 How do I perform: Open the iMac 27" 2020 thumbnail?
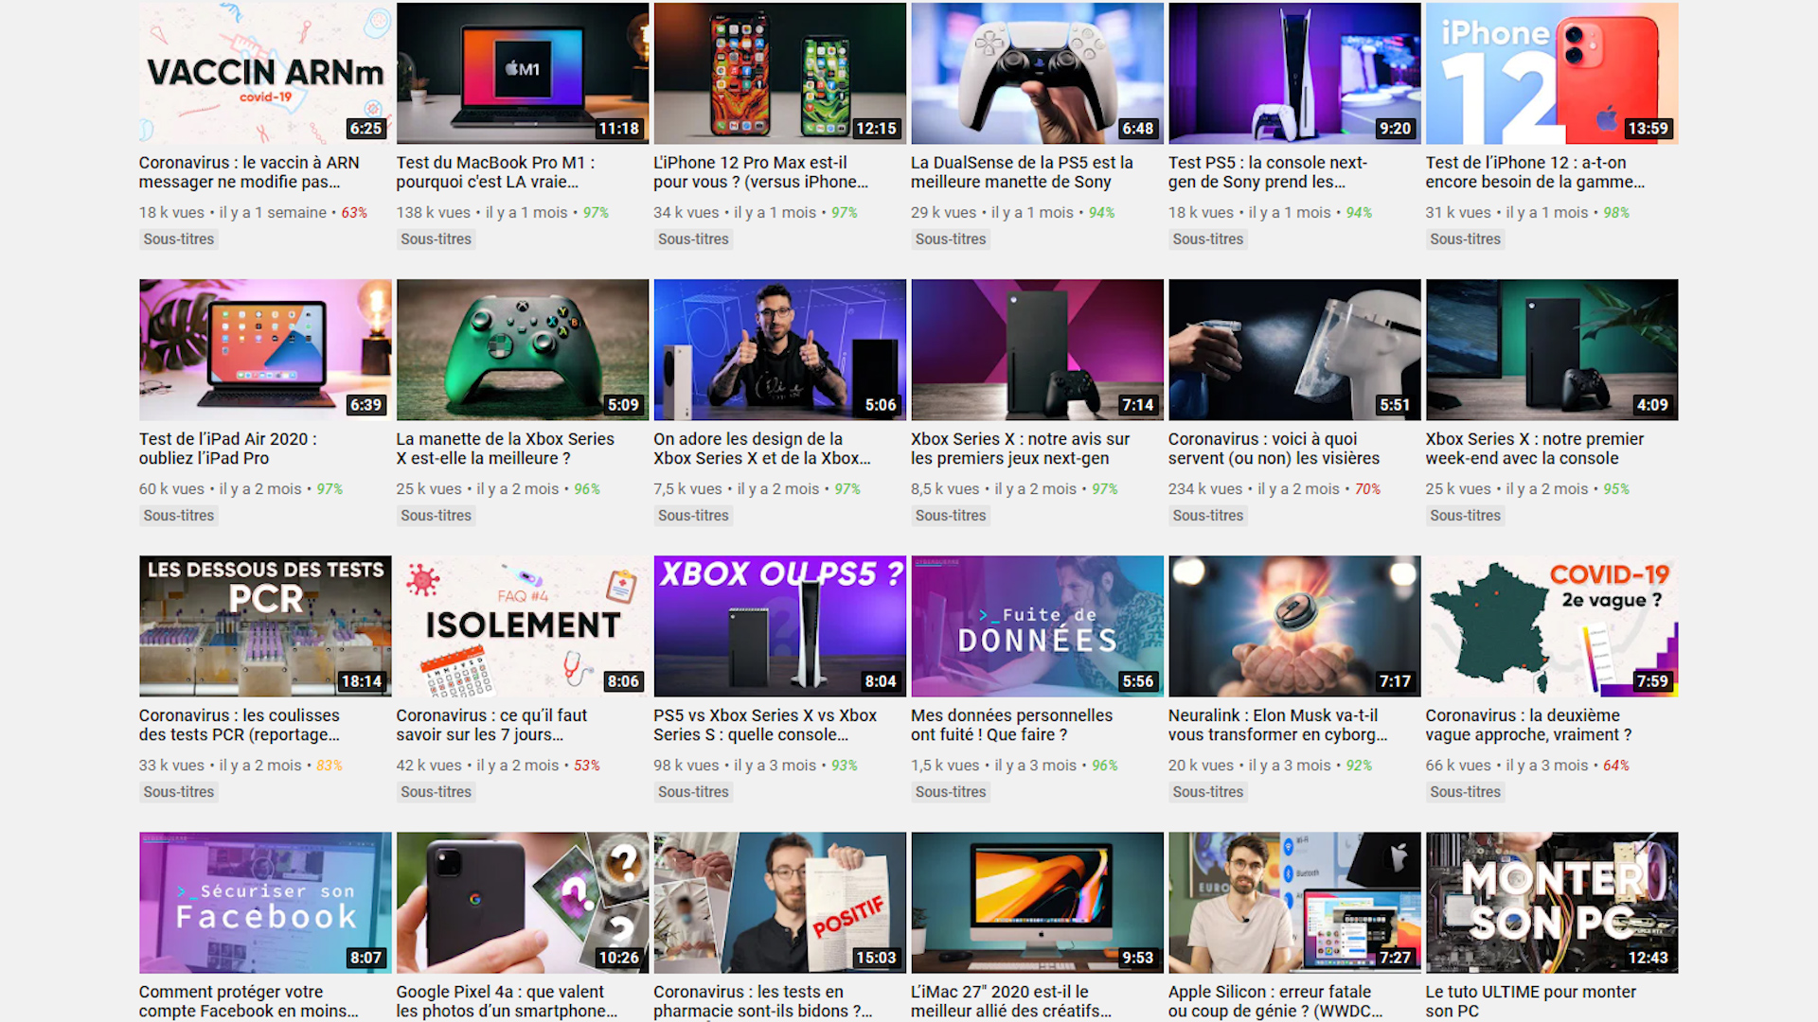1037,903
